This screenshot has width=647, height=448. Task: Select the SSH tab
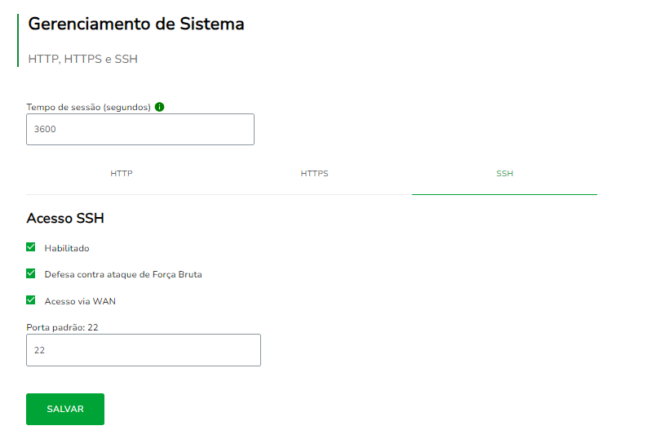(504, 174)
